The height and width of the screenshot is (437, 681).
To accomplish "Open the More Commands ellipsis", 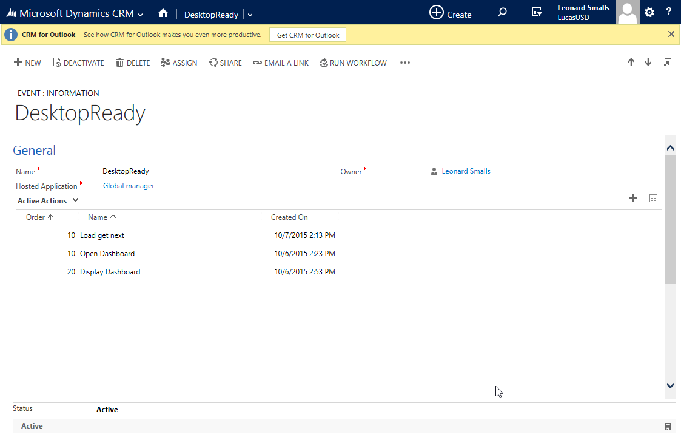I will pos(404,63).
